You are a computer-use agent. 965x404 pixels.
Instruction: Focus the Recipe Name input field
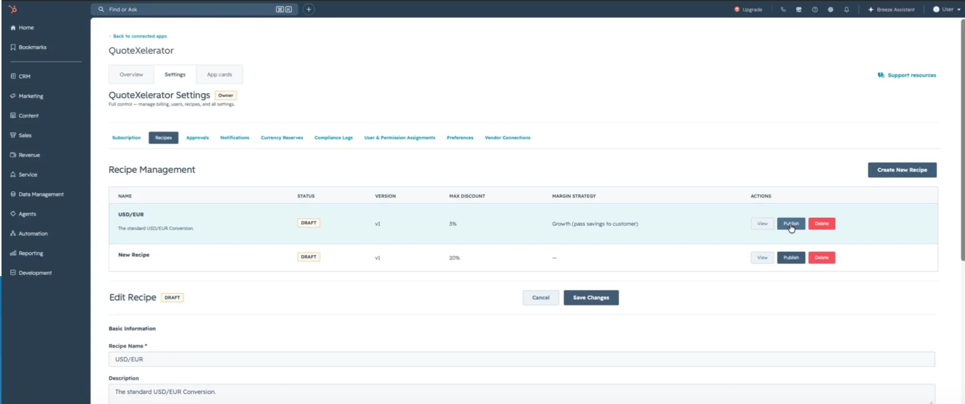tap(522, 359)
